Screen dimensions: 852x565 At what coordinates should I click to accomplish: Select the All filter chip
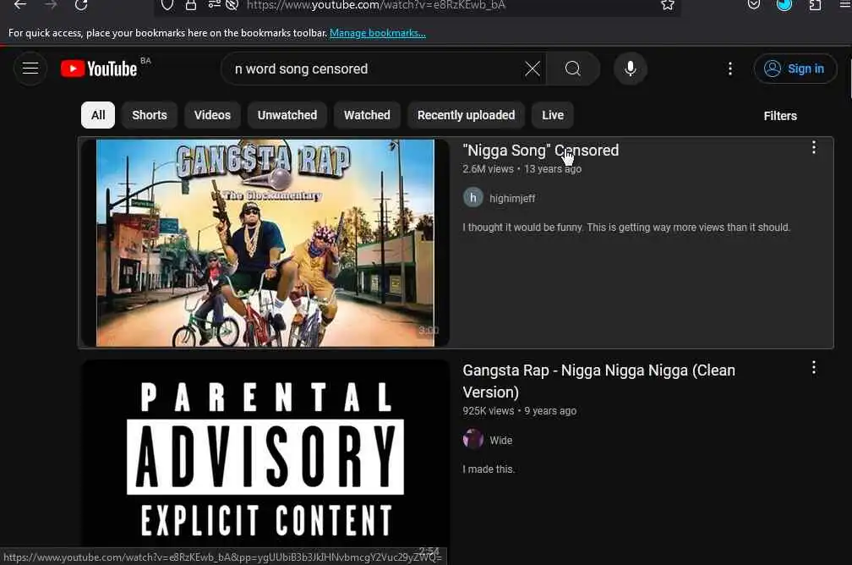(x=98, y=115)
